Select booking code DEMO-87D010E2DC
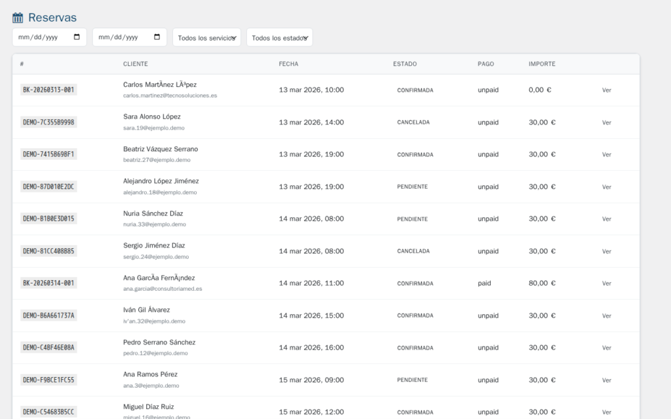 (47, 186)
